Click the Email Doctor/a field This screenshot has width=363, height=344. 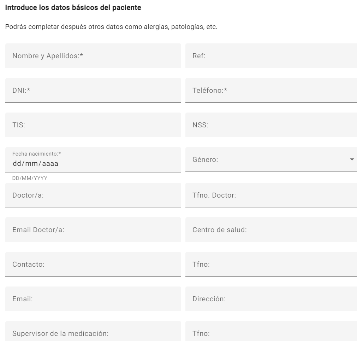click(x=92, y=229)
